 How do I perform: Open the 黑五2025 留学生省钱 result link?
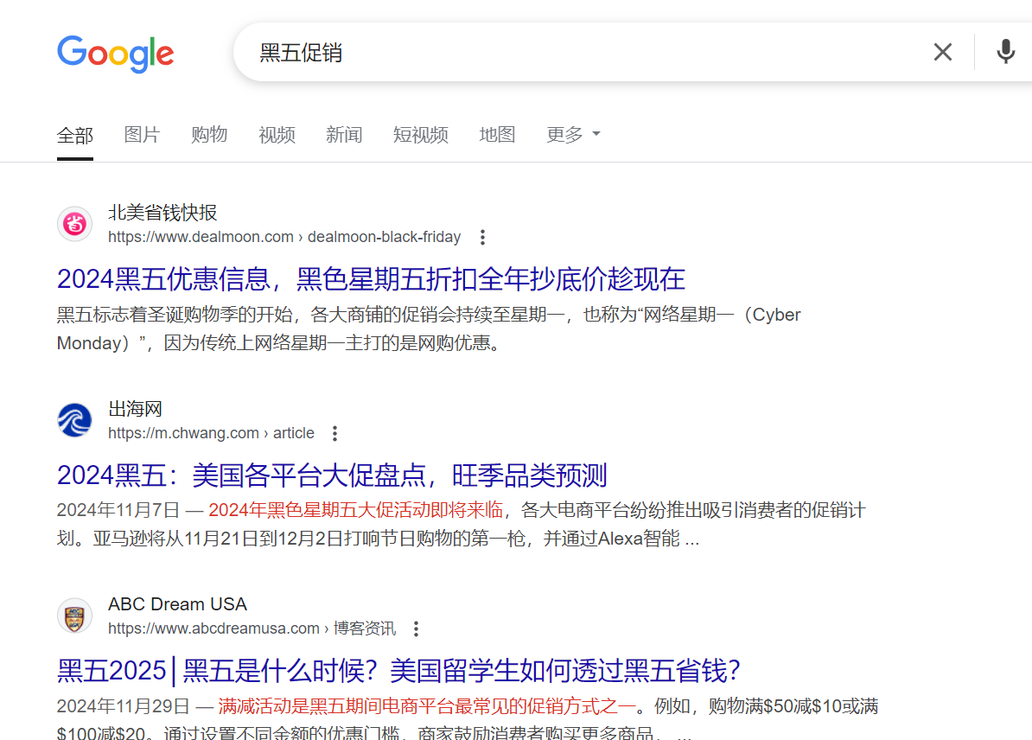398,671
